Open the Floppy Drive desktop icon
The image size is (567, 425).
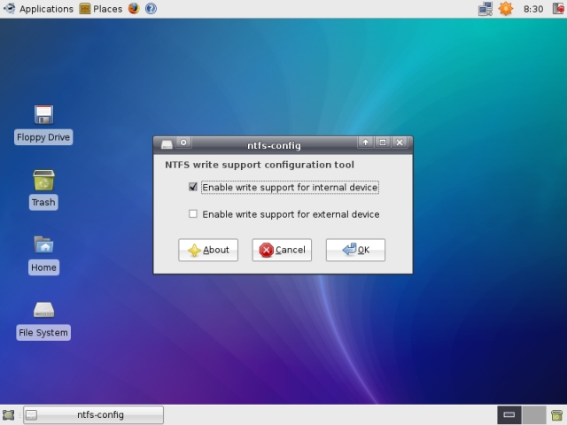tap(43, 124)
